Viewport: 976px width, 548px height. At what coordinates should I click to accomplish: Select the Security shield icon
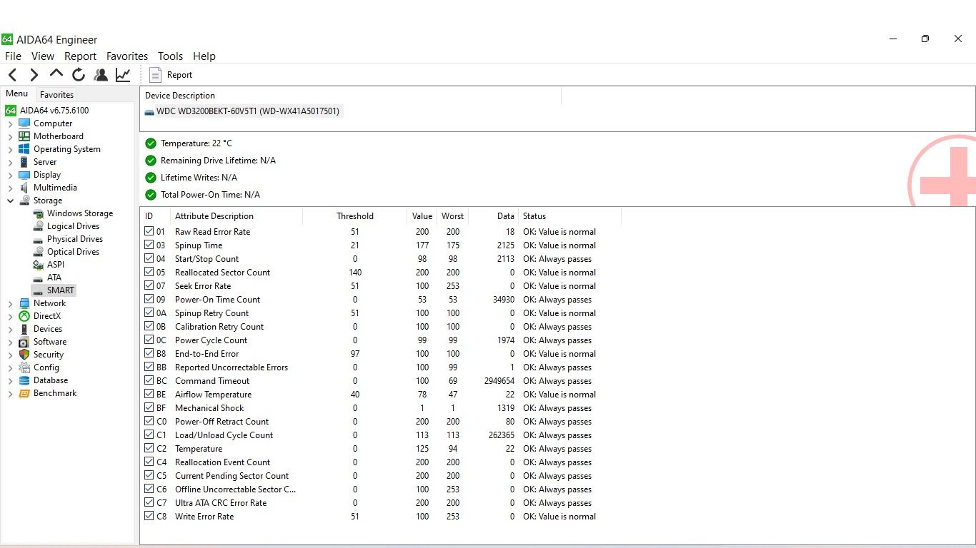(24, 355)
